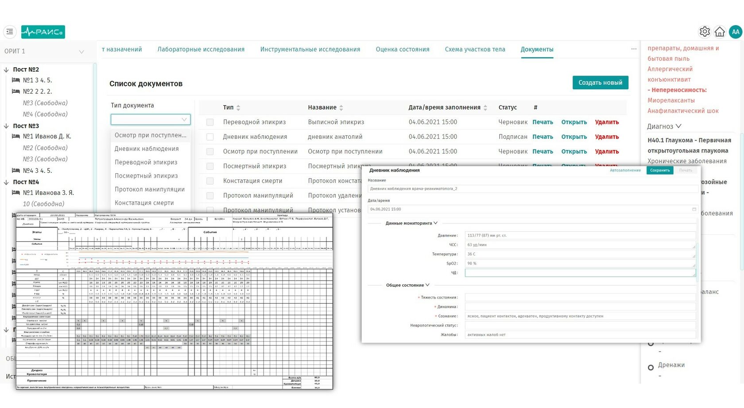Collapse Пост №3 tree node

point(6,126)
